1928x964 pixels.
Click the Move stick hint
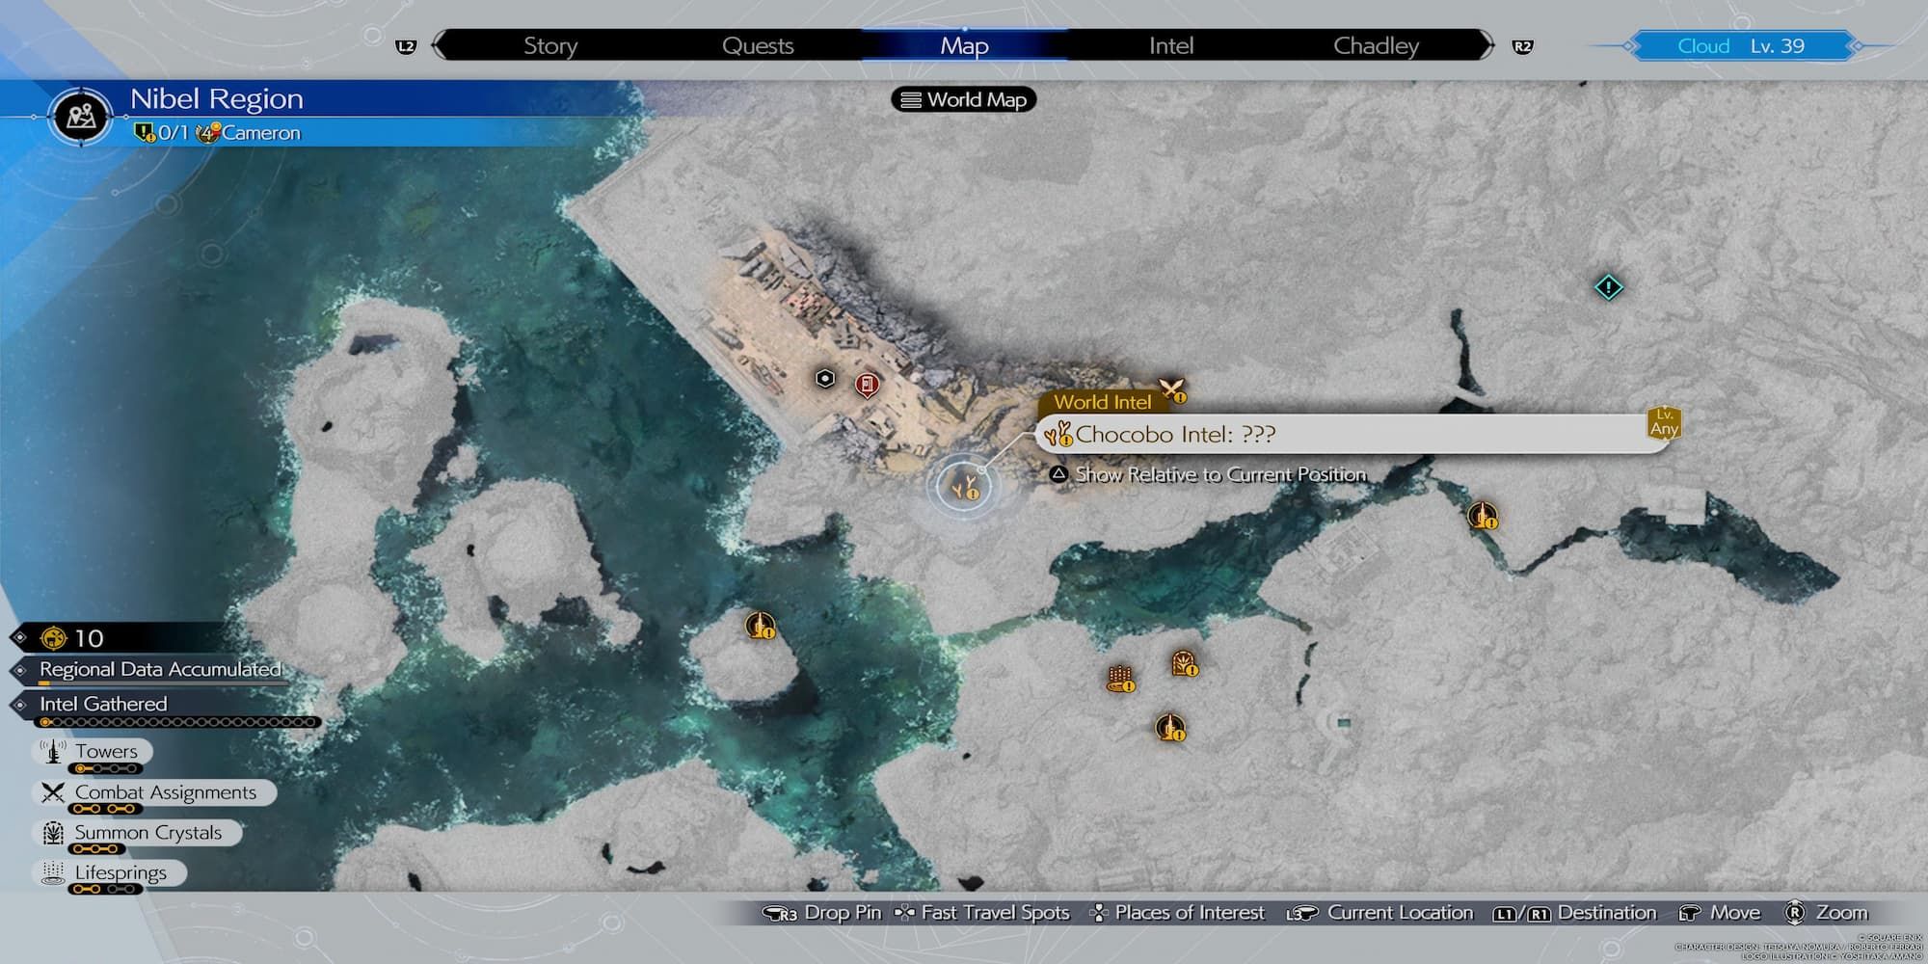1719,913
